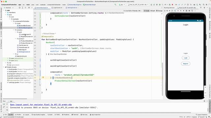The image size is (211, 118).
Task: Click the Git commit checkmark icon
Action: tap(182, 5)
